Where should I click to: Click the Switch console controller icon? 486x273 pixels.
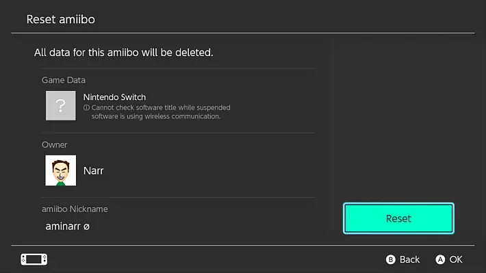[34, 259]
